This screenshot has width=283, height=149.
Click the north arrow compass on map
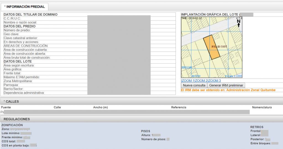239,23
